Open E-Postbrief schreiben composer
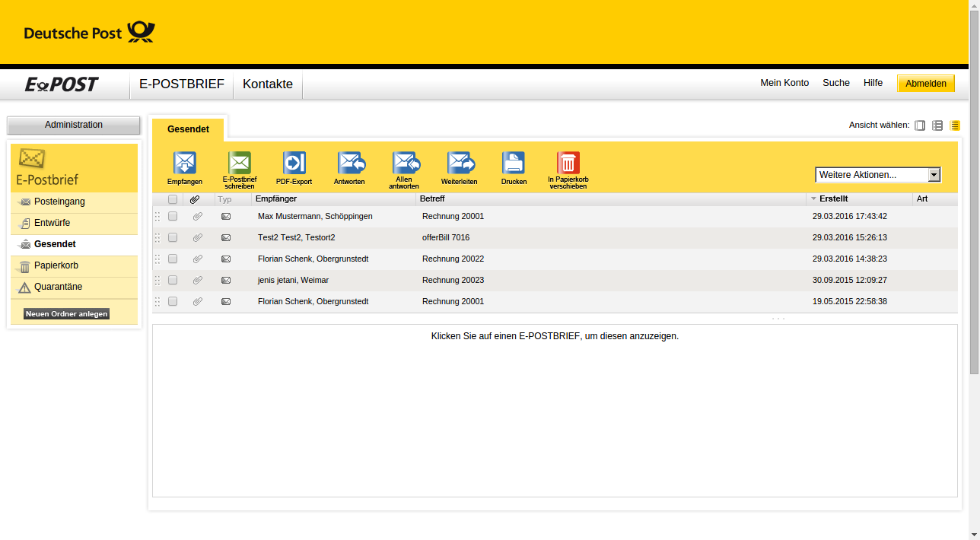Screen dimensions: 980x540 240,163
